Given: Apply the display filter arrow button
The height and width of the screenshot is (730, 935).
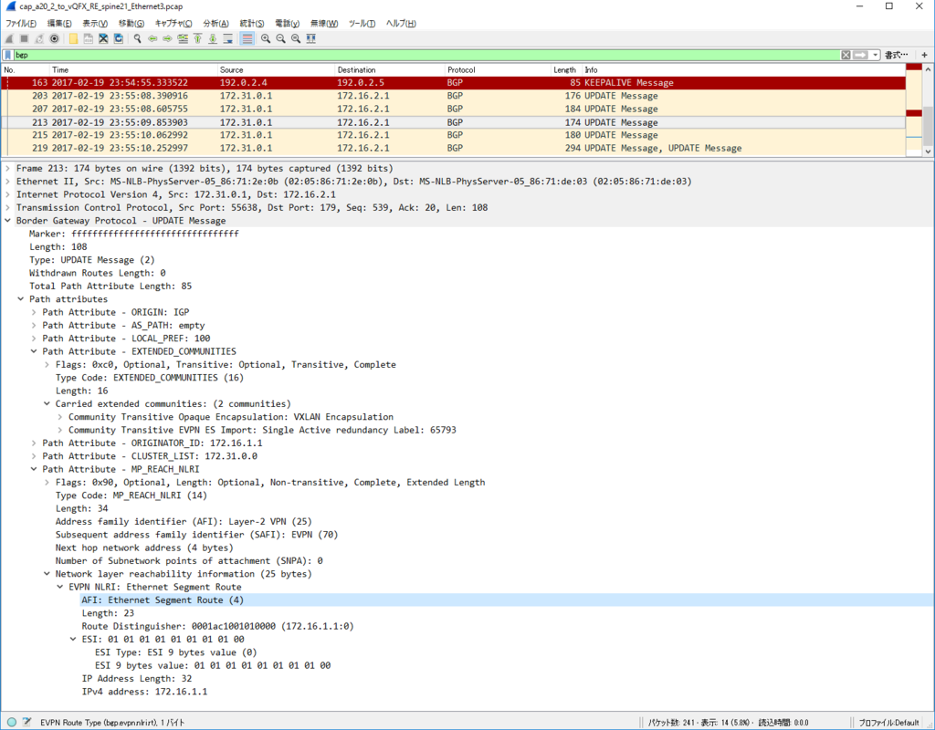Looking at the screenshot, I should tap(860, 55).
